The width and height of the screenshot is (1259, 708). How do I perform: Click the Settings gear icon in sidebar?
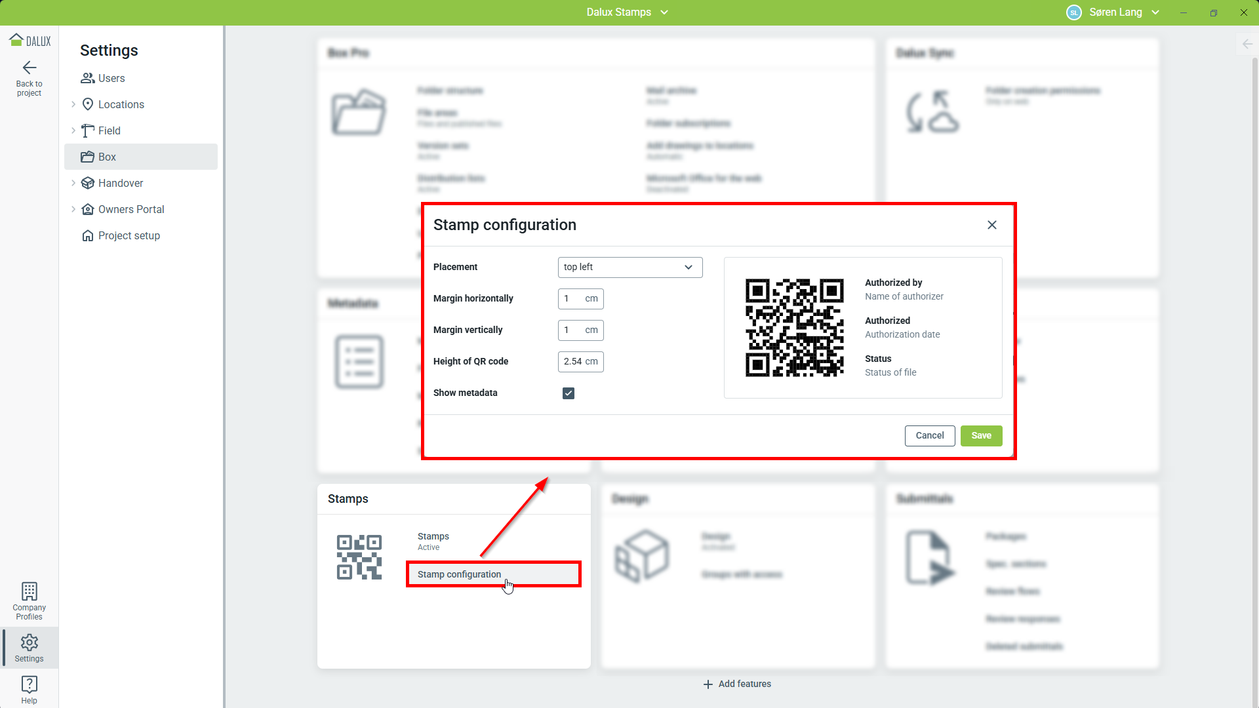pos(30,642)
